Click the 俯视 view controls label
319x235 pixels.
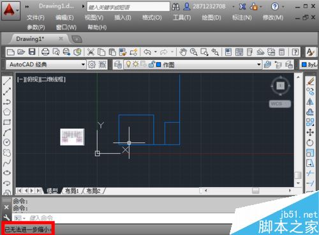(x=33, y=79)
